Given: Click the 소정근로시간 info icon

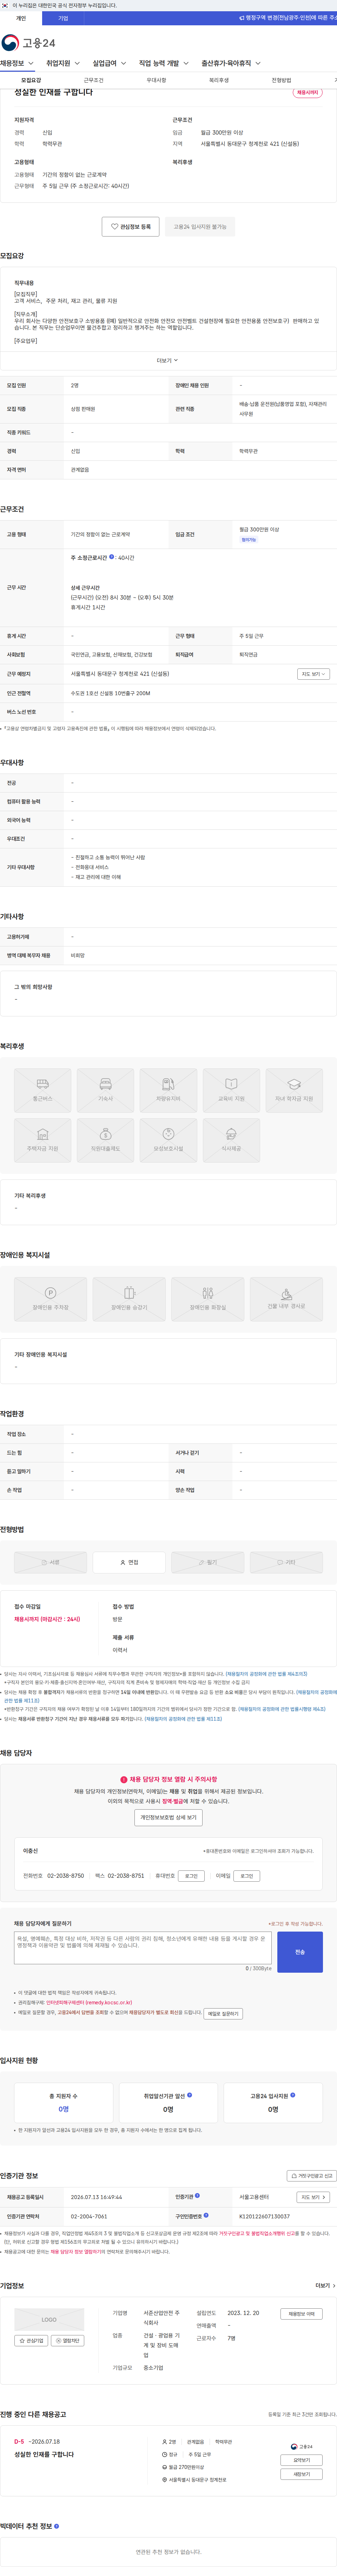Looking at the screenshot, I should coord(111,557).
